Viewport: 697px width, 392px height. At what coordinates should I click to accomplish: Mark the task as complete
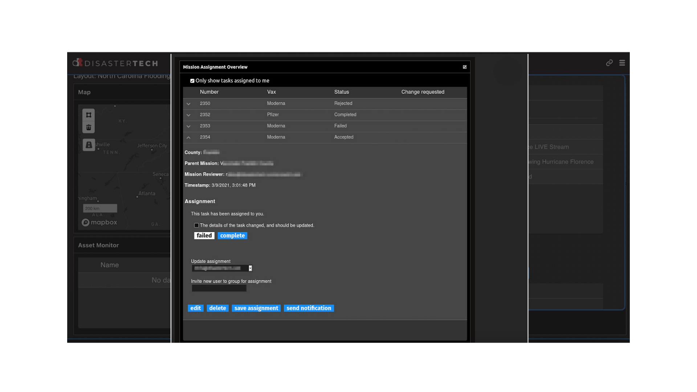(x=232, y=236)
